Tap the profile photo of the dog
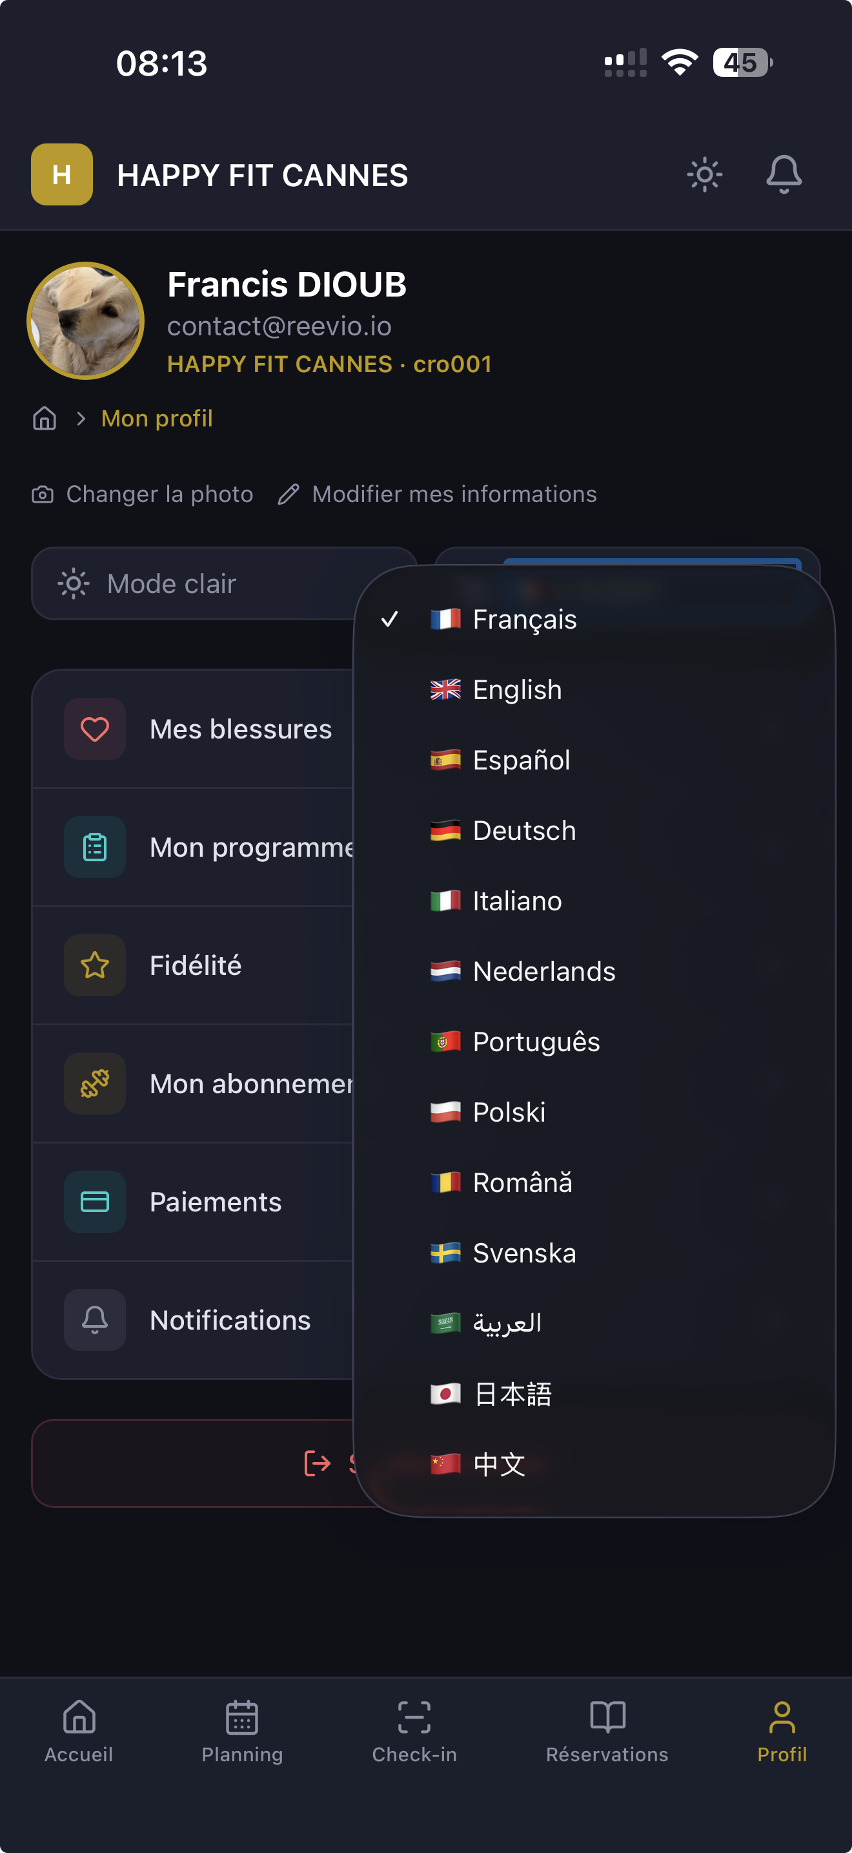The width and height of the screenshot is (852, 1853). [x=85, y=321]
